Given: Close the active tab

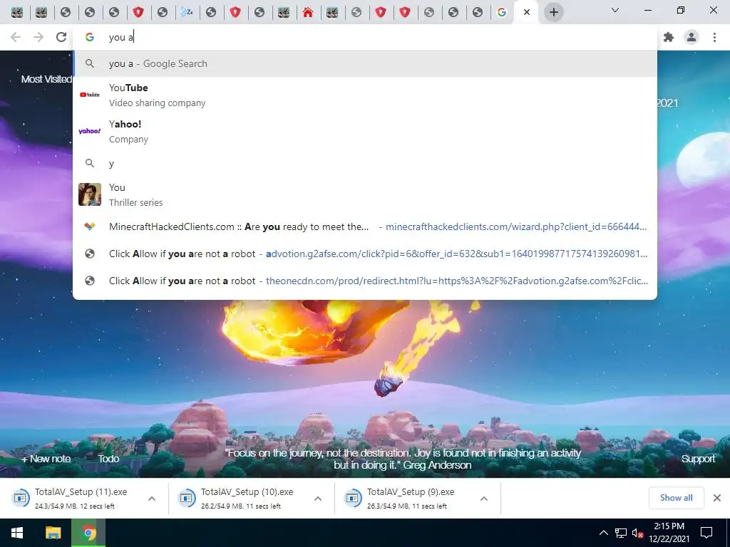Looking at the screenshot, I should 527,12.
